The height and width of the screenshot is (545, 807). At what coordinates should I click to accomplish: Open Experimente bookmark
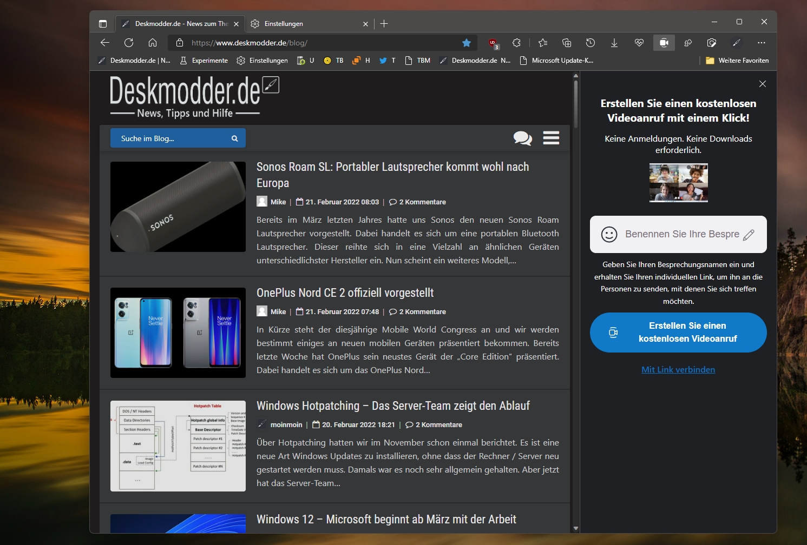(x=204, y=61)
